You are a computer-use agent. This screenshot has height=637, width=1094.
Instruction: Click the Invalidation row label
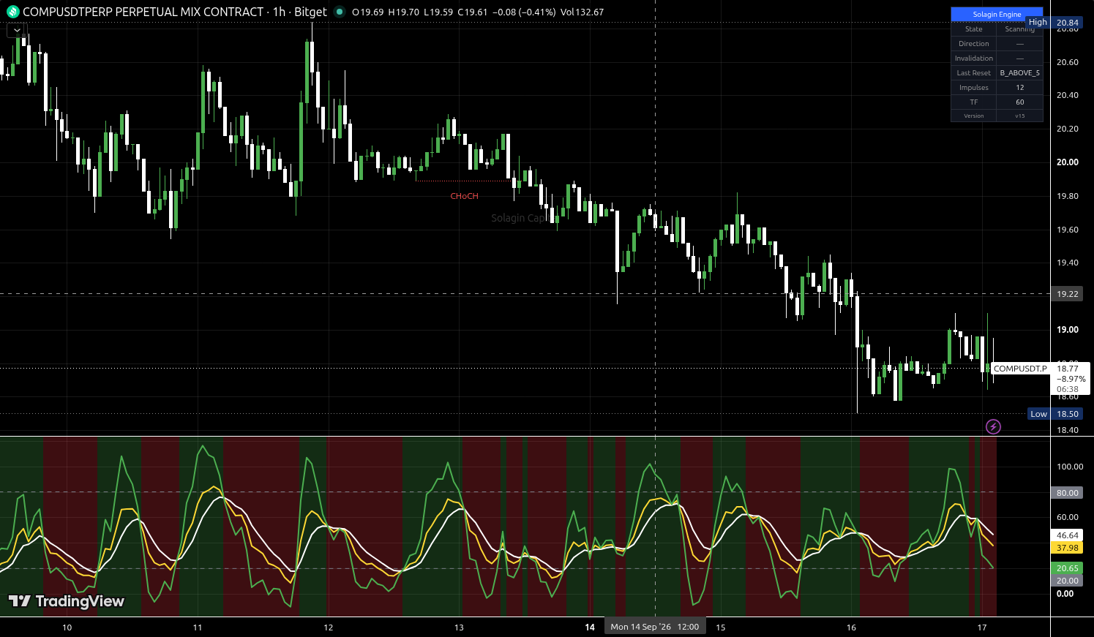[x=973, y=59]
